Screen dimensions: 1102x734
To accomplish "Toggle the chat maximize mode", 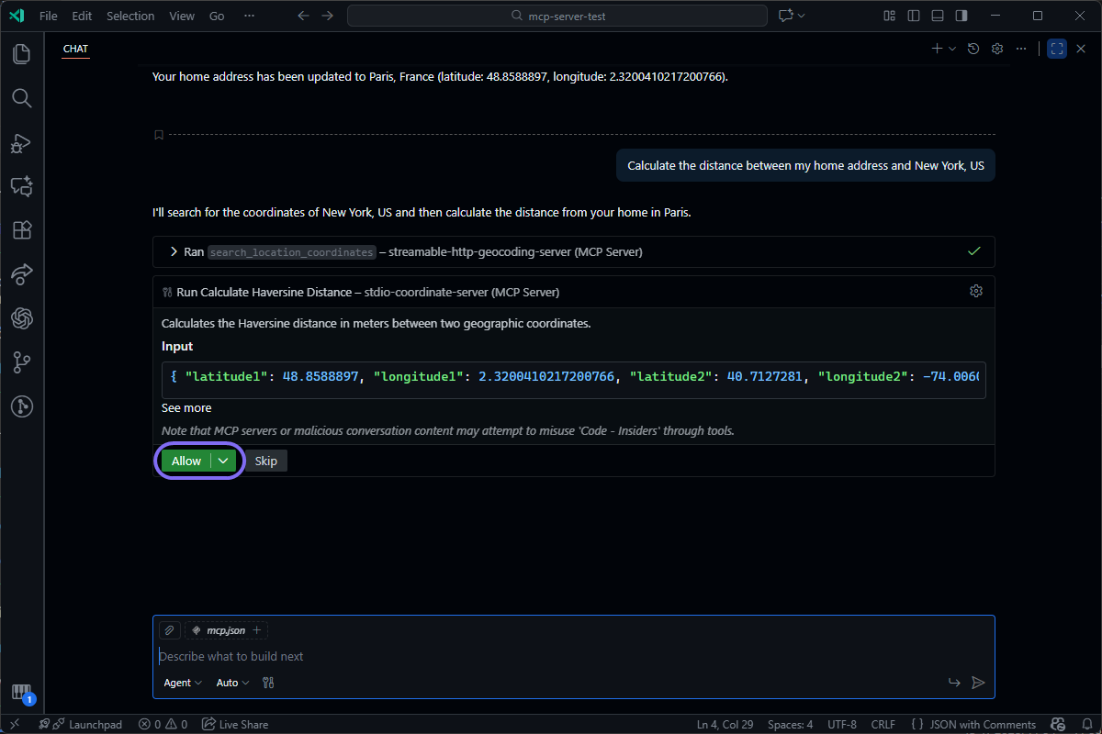I will pos(1057,49).
